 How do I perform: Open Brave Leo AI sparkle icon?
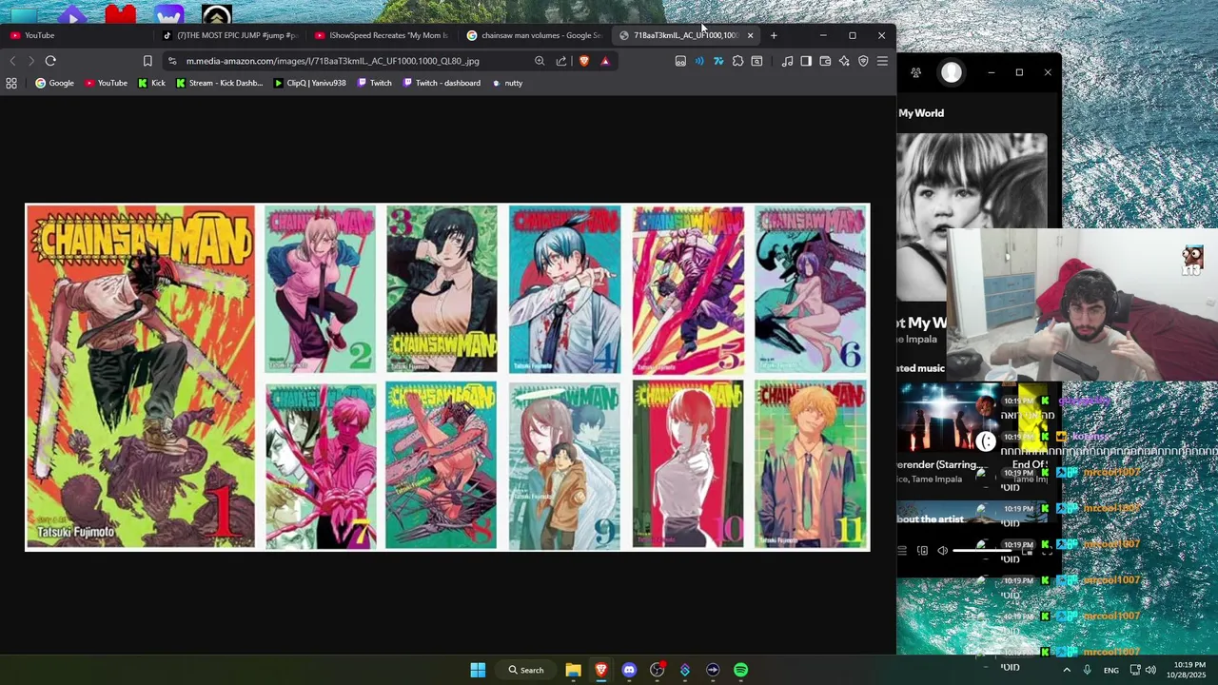point(844,61)
